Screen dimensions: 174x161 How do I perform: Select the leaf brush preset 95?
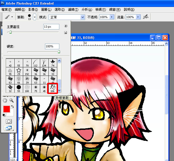pyautogui.click(x=10, y=72)
